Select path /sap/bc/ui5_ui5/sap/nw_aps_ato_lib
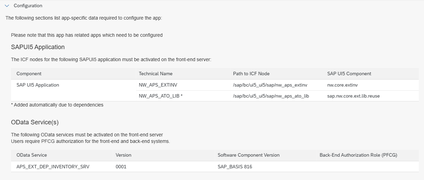The height and width of the screenshot is (180, 424). click(271, 96)
